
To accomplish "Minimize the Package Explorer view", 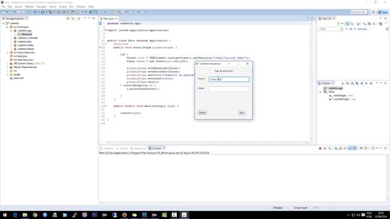I will [x=89, y=19].
